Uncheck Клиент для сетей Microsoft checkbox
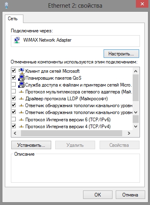This screenshot has height=205, width=150. [x=14, y=71]
